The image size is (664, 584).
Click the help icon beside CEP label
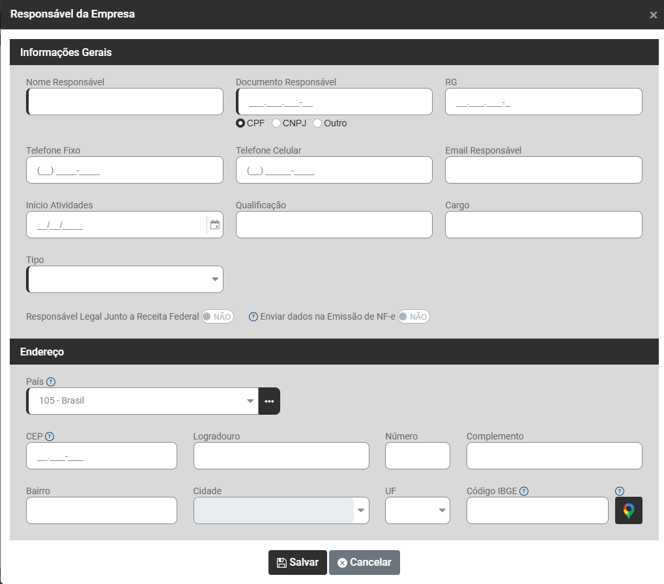click(49, 436)
